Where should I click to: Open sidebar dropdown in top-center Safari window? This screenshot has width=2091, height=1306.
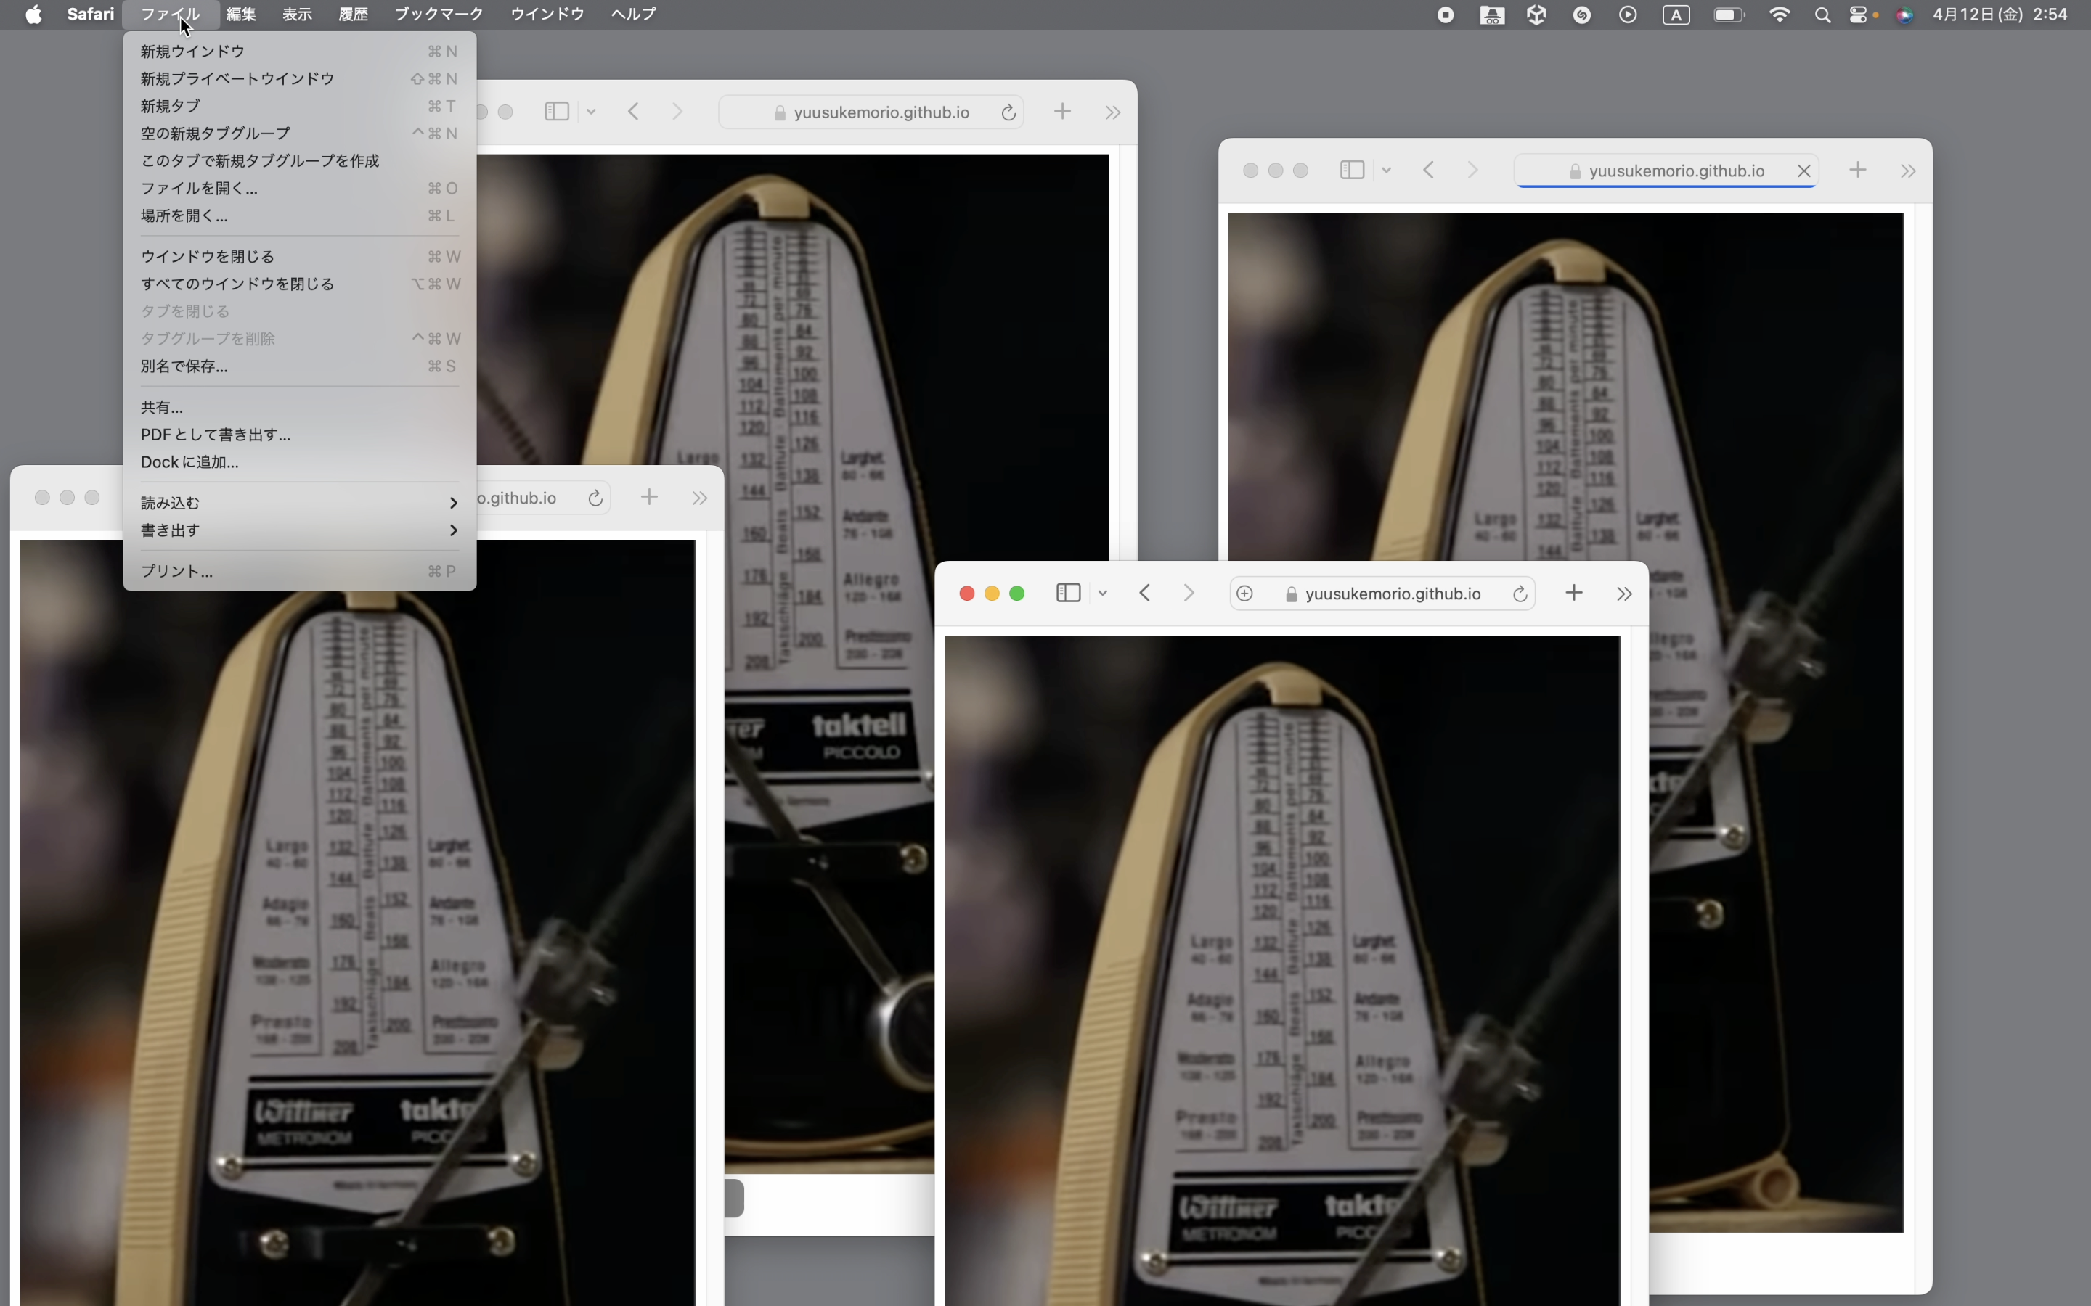(x=591, y=112)
